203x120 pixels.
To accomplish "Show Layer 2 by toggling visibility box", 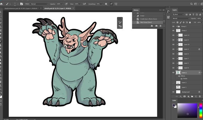I will coord(173,82).
